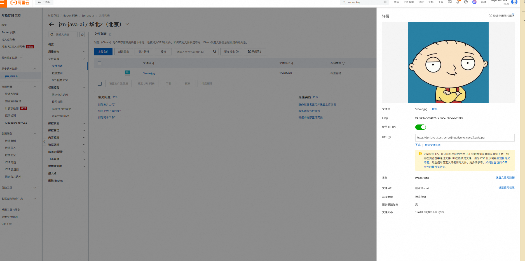The image size is (525, 261).
Task: Click 设置文件元数据 link in details
Action: tap(505, 178)
